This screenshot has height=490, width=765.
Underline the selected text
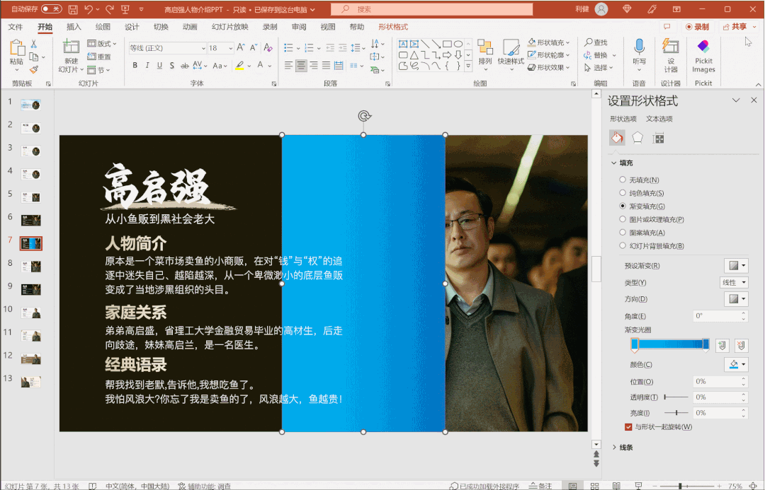click(159, 65)
